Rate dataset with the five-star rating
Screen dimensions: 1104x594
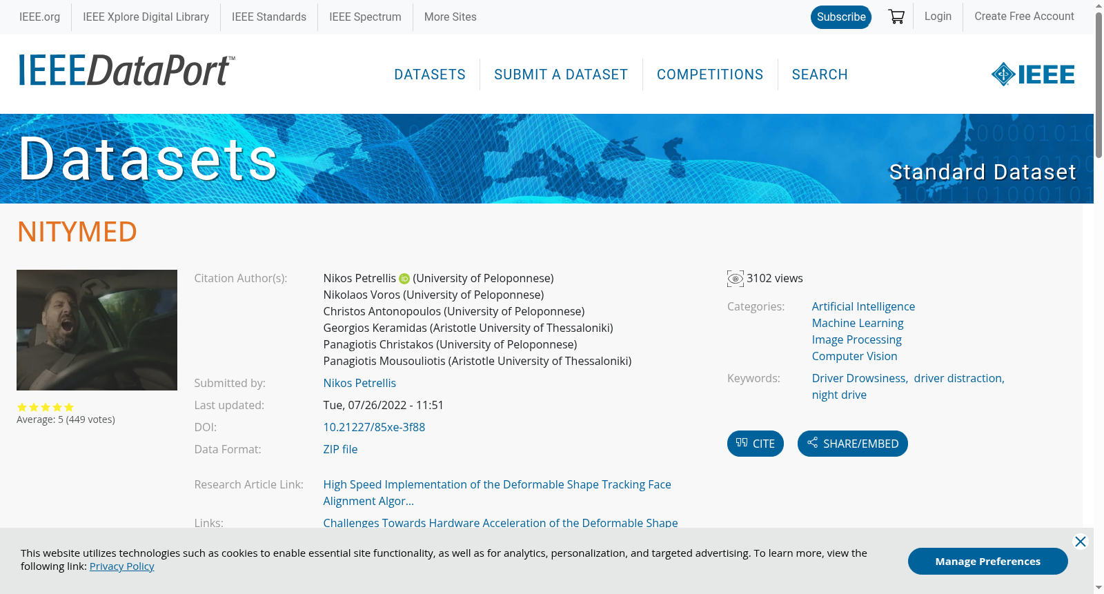pos(46,407)
